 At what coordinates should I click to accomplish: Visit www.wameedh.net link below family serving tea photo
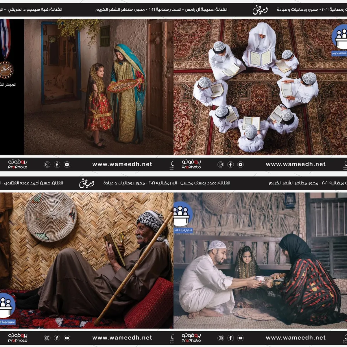point(296,338)
